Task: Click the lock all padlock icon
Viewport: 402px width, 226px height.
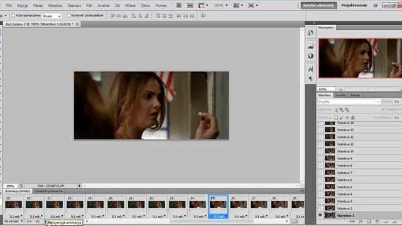Action: [x=353, y=117]
